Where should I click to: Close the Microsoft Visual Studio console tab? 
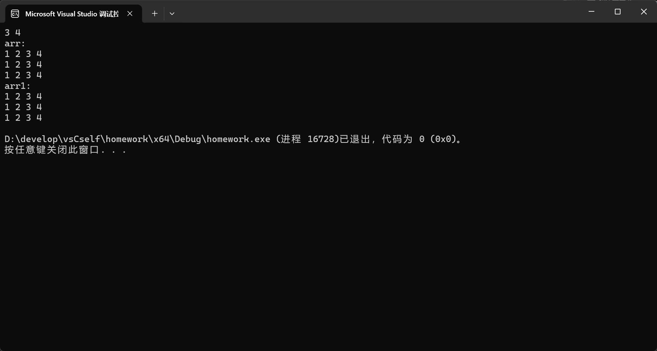[130, 14]
